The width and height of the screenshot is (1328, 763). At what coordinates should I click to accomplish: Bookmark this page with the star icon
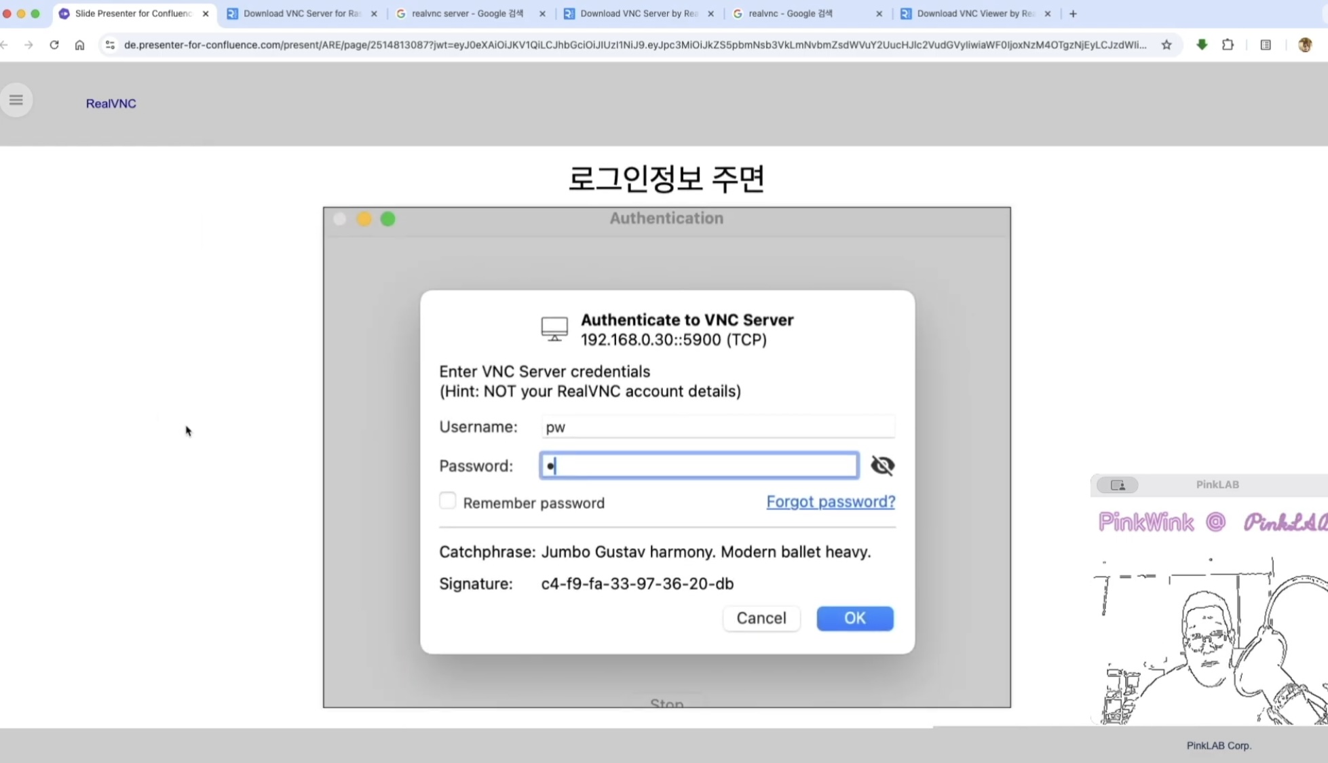1166,45
